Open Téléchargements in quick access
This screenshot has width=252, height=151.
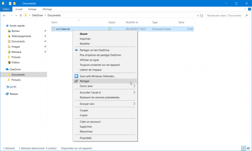tap(21, 36)
